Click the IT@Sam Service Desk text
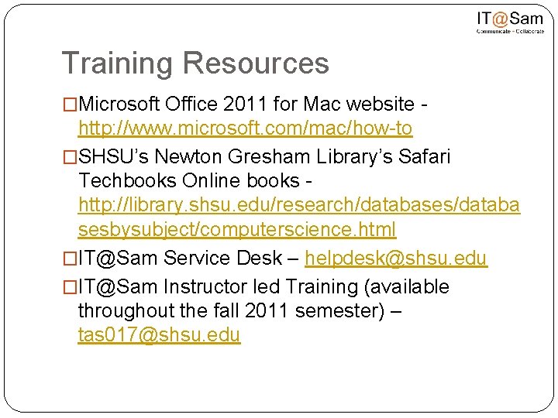This screenshot has width=558, height=418. 180,258
